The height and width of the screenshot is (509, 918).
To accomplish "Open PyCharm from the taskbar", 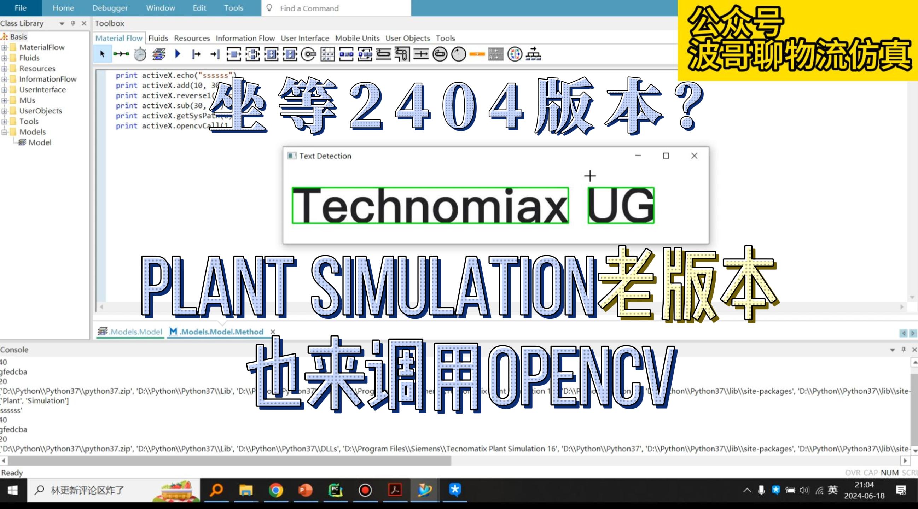I will coord(335,491).
